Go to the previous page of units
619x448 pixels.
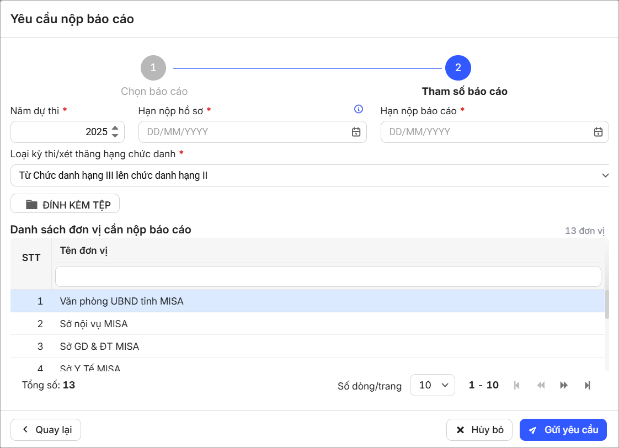tap(541, 385)
